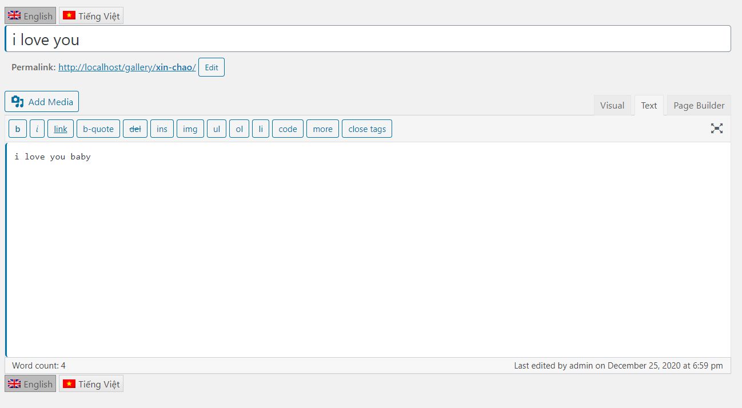Viewport: 742px width, 408px height.
Task: Insert code tag in editor
Action: tap(288, 129)
